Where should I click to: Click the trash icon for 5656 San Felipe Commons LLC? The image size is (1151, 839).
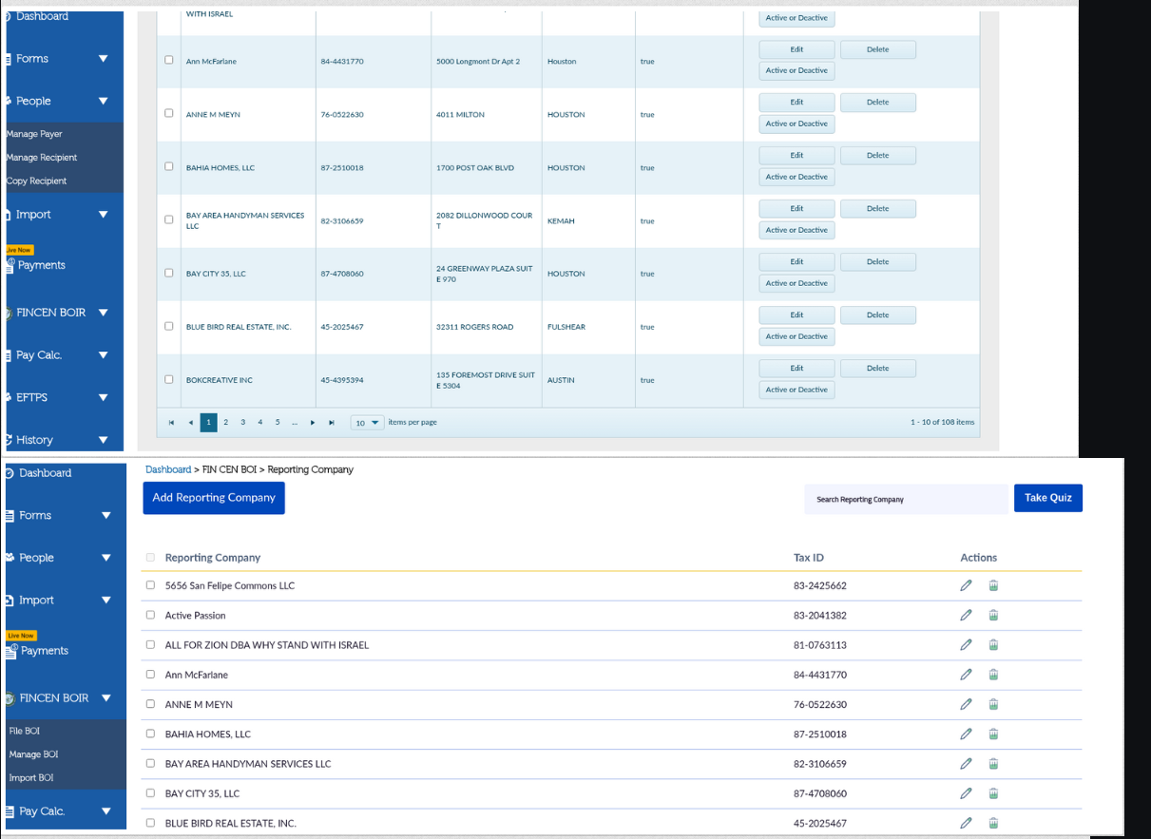point(993,586)
